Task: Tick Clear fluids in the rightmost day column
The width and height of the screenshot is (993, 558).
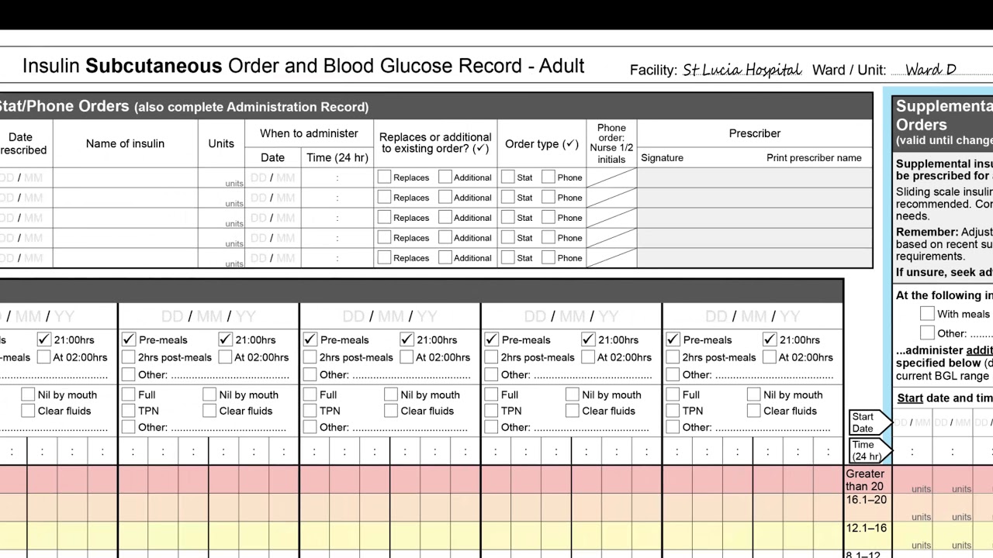Action: click(x=754, y=411)
